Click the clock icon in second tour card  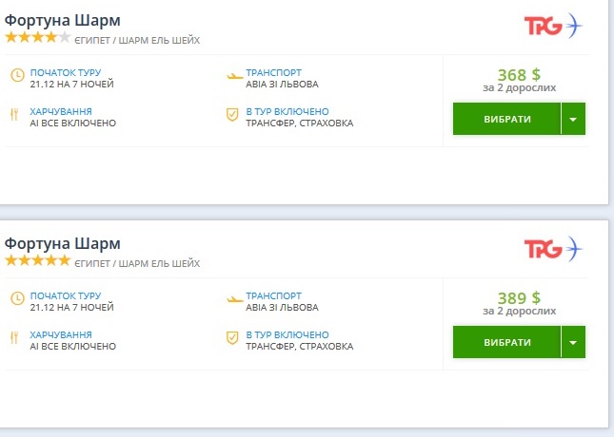pyautogui.click(x=17, y=299)
